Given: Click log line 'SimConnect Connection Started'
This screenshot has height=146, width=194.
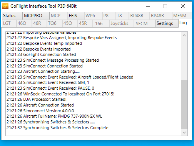Looking at the screenshot, I should (x=45, y=66).
